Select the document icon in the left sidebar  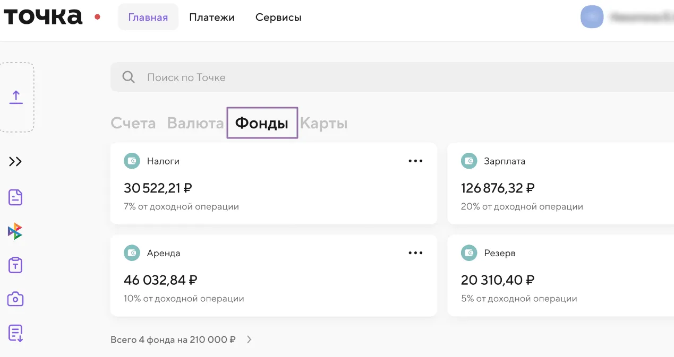tap(14, 197)
